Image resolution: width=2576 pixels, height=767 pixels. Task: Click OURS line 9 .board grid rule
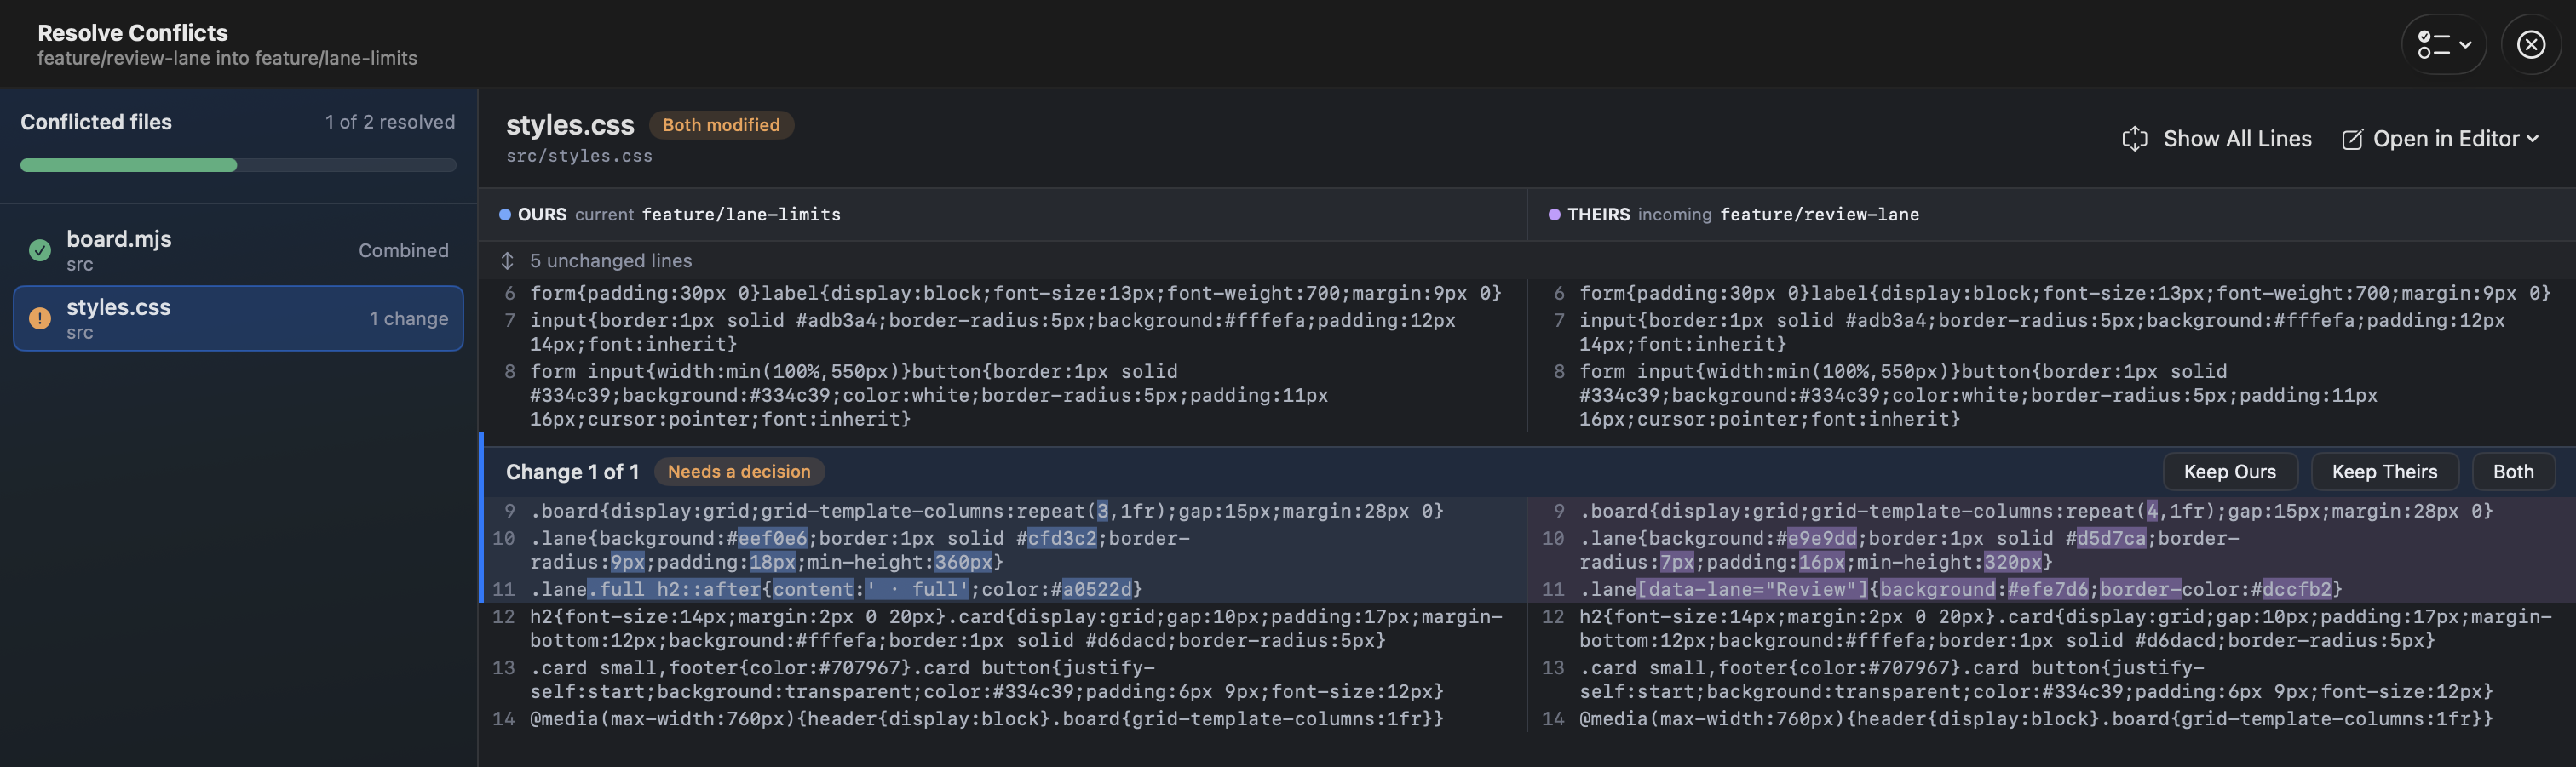coord(986,512)
